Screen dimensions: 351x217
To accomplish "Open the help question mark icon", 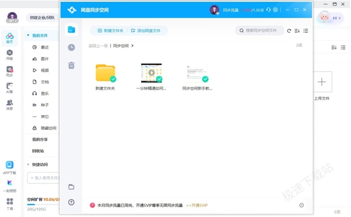I will point(71,202).
